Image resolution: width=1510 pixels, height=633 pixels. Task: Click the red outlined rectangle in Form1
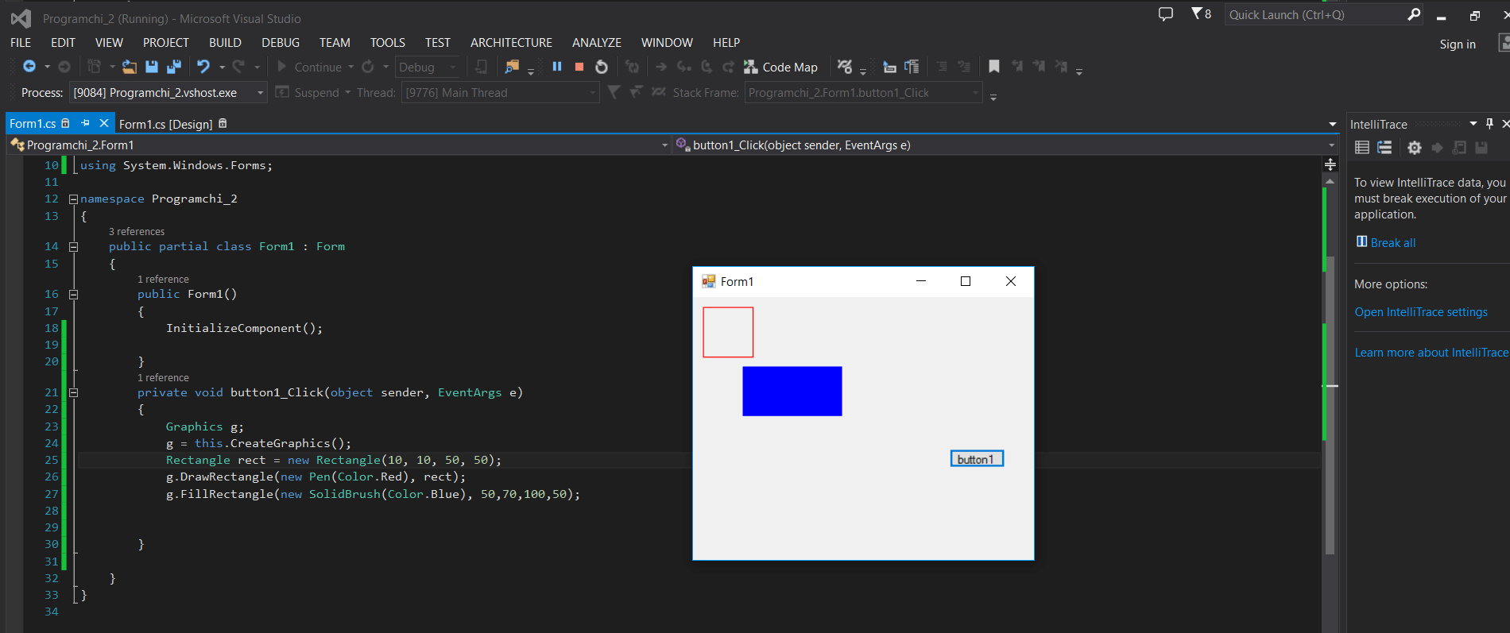coord(728,332)
